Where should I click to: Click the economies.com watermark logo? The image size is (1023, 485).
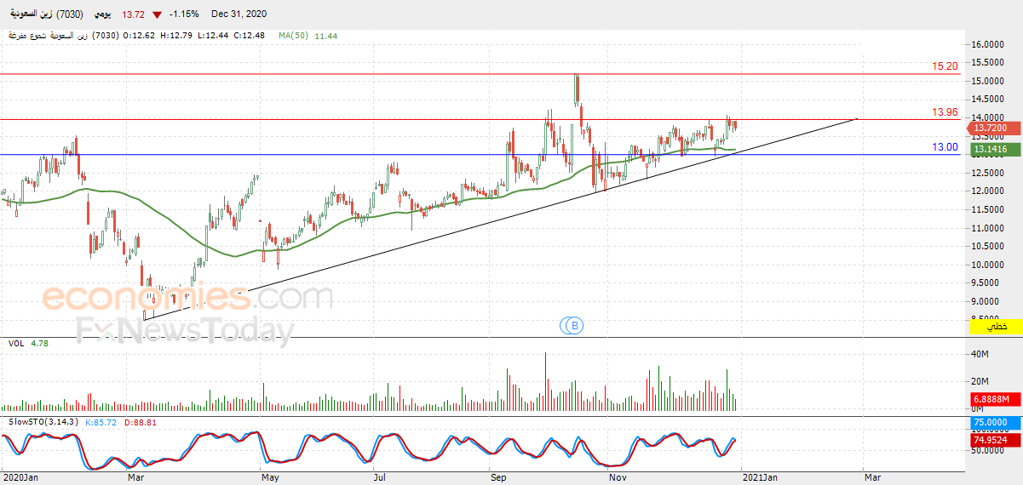point(187,298)
